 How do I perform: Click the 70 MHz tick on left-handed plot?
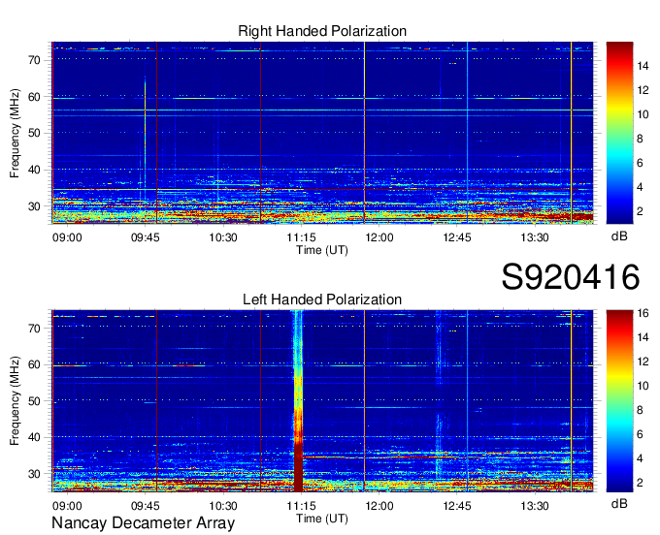point(35,329)
